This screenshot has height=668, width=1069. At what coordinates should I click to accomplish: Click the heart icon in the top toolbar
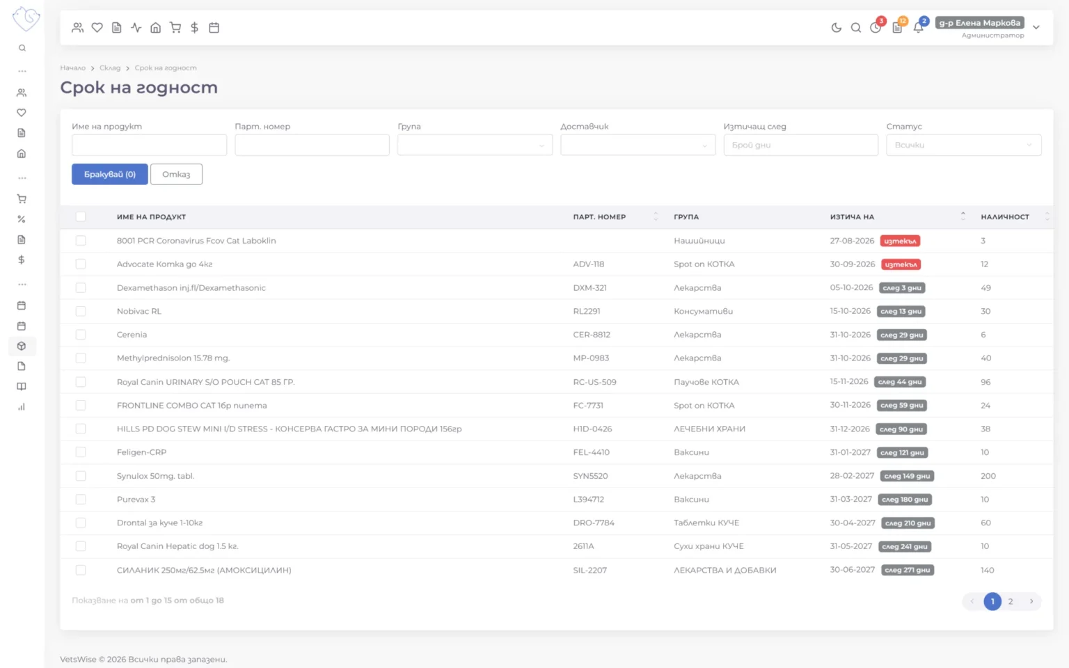coord(97,28)
